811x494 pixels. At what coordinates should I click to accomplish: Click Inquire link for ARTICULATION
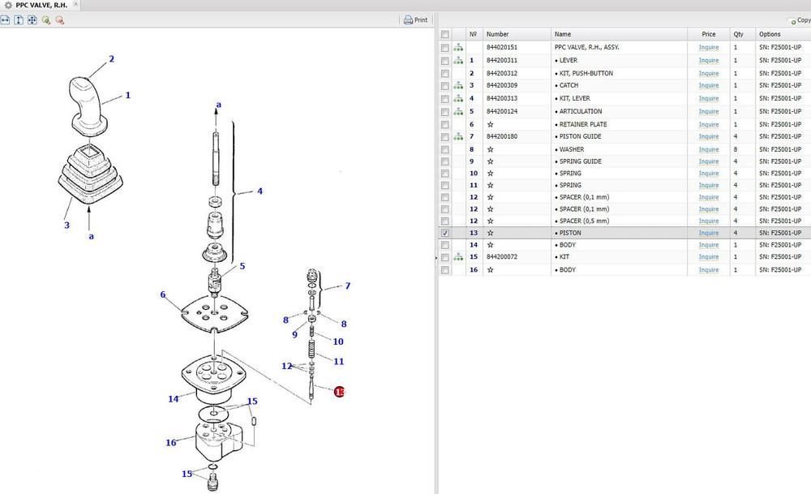click(709, 111)
